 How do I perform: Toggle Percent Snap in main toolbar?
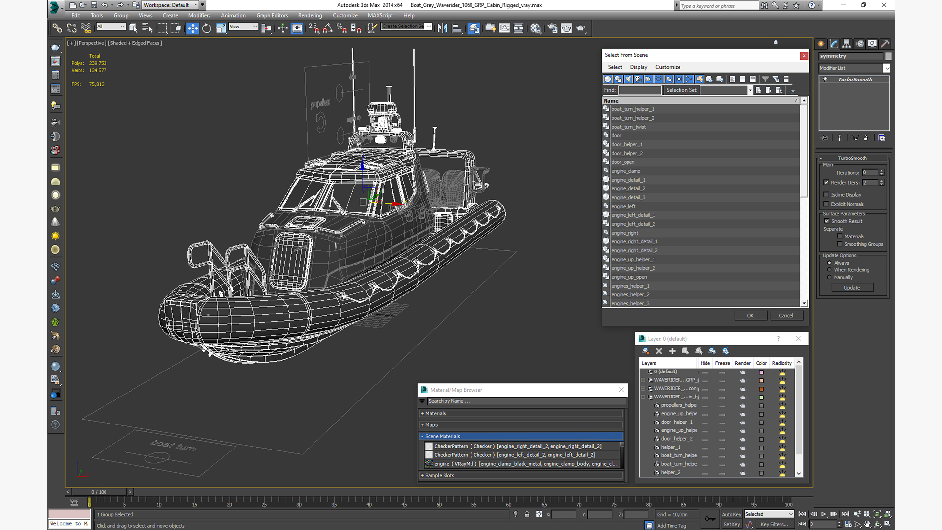(342, 28)
